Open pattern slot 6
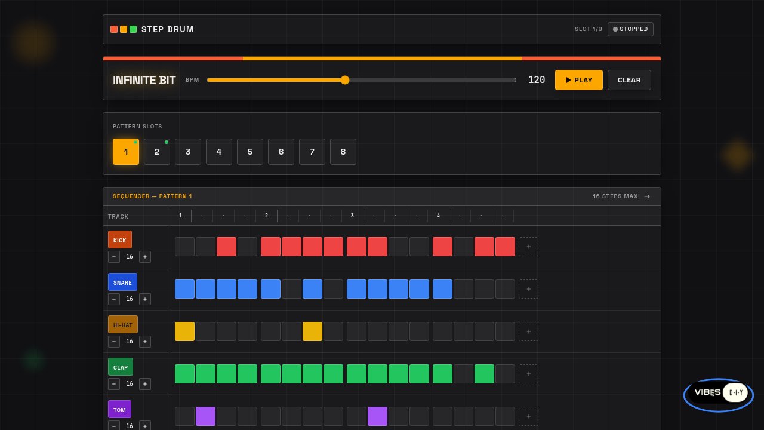Viewport: 764px width, 430px height. click(x=281, y=152)
